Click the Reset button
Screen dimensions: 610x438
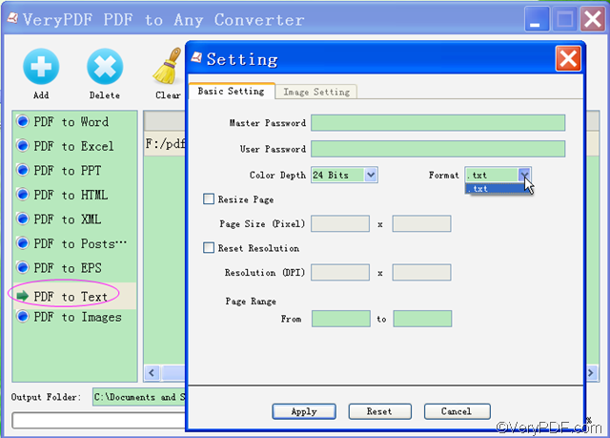(x=379, y=411)
